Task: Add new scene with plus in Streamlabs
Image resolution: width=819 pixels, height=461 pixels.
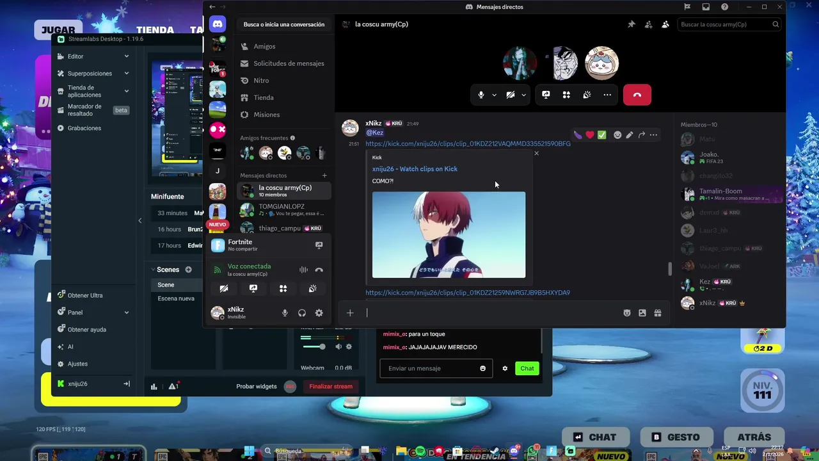Action: 188,270
